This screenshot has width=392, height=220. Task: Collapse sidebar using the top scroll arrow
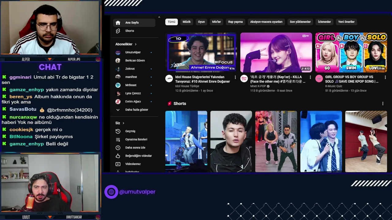159,17
